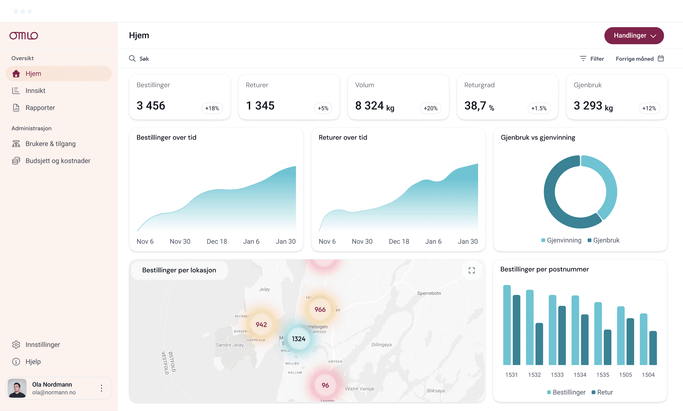Click the 1324 map cluster marker
The image size is (683, 411).
point(299,339)
